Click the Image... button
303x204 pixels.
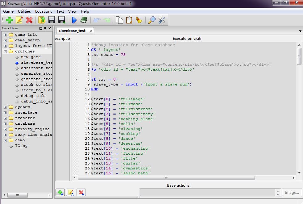click(292, 193)
